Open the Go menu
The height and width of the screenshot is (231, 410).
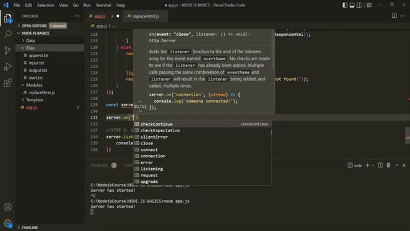(76, 5)
